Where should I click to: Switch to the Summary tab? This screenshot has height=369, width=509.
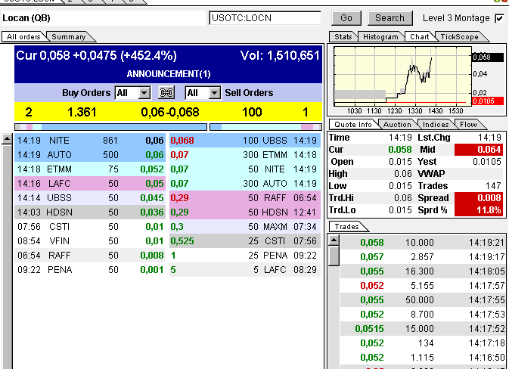point(68,36)
